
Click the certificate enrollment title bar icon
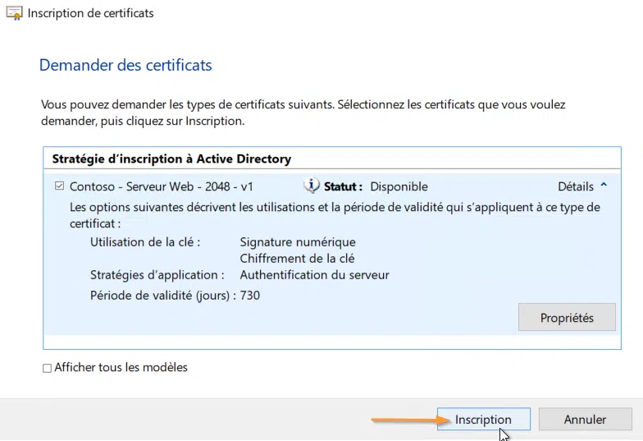click(14, 13)
